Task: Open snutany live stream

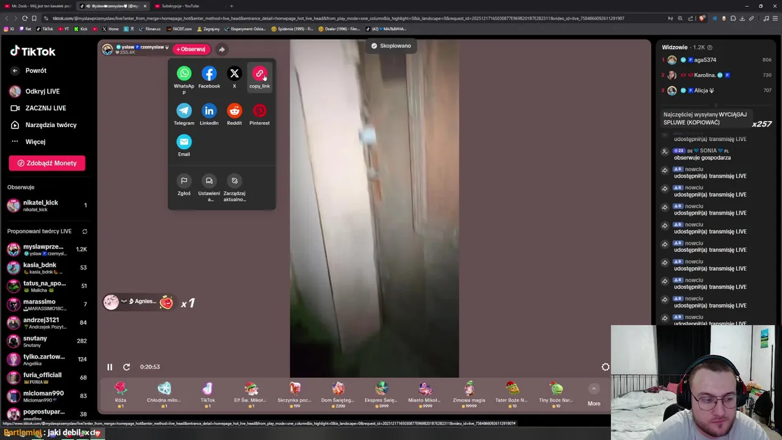Action: (x=47, y=341)
